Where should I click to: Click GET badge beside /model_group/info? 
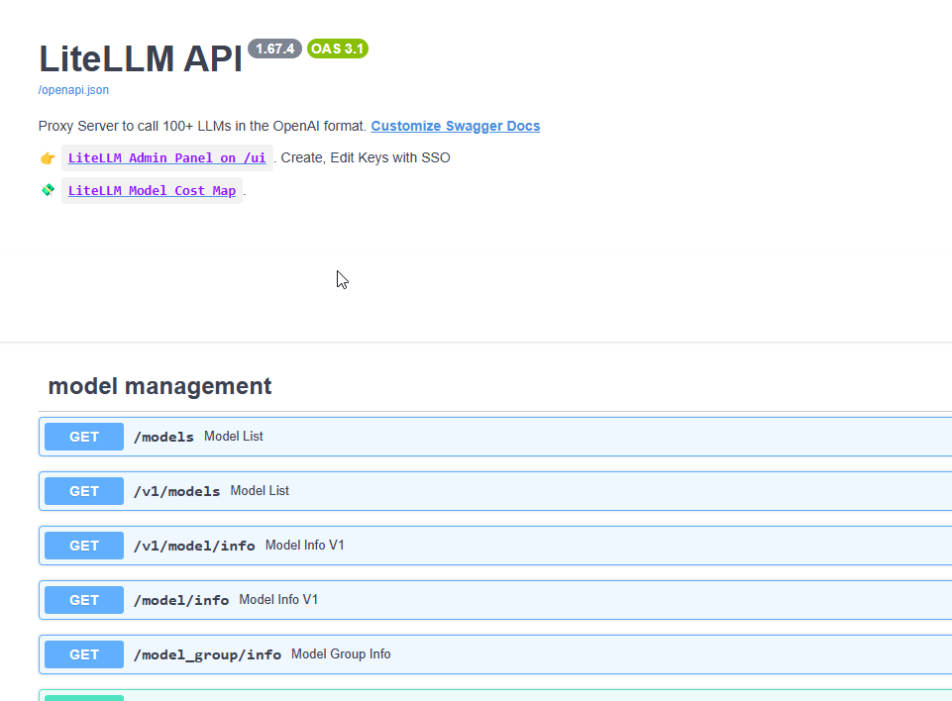coord(84,654)
